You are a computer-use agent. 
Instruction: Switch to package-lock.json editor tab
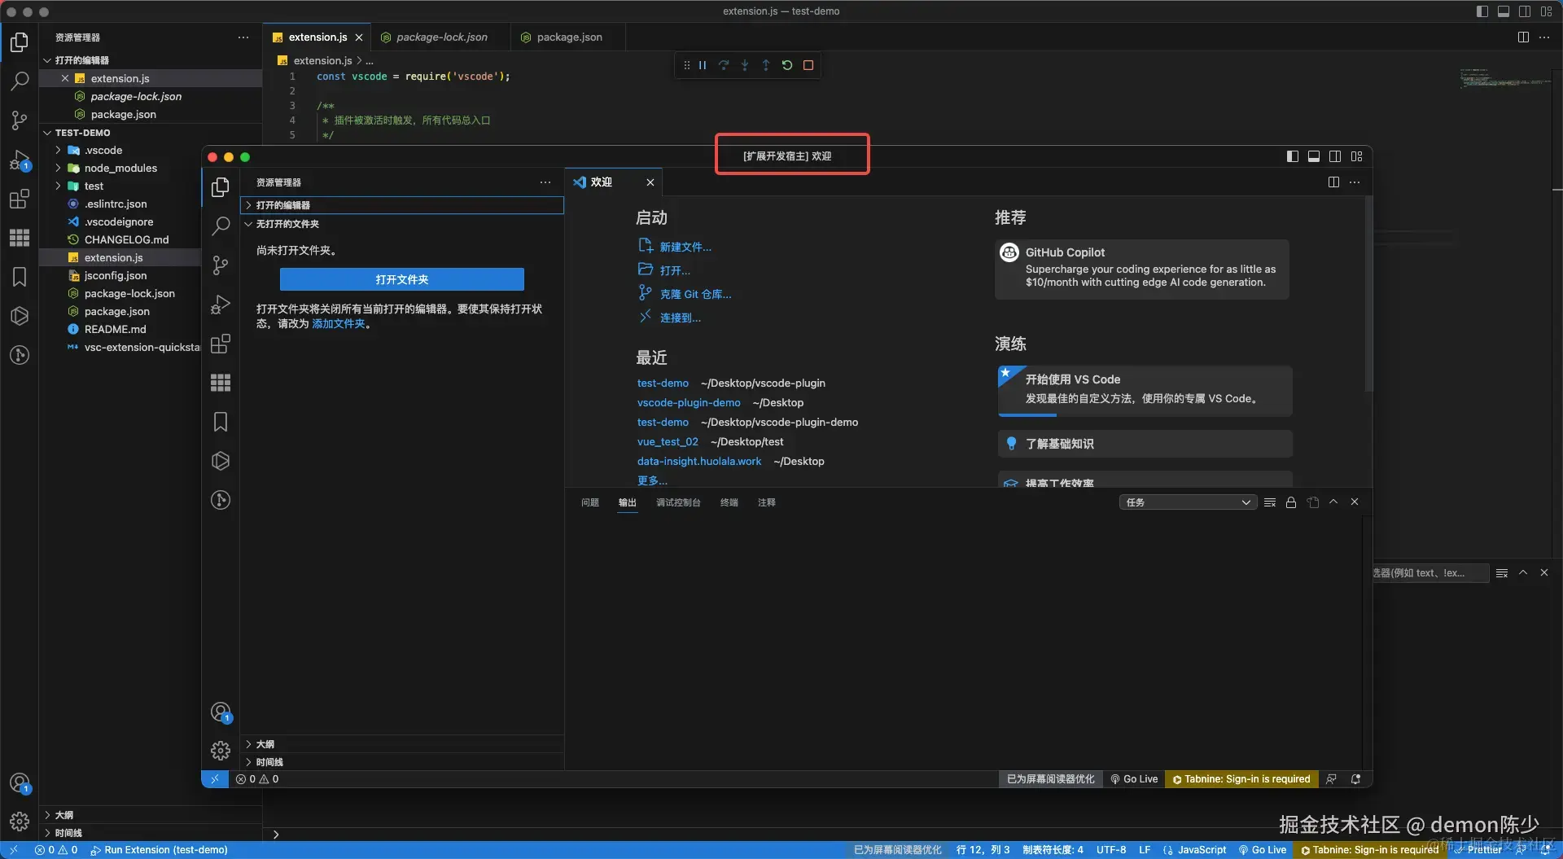pos(440,37)
